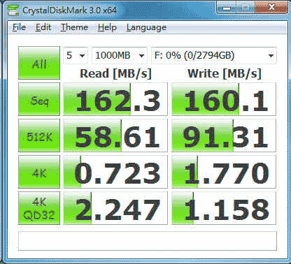Expand the 1000MB test size dropdown
The image size is (291, 264).
119,56
